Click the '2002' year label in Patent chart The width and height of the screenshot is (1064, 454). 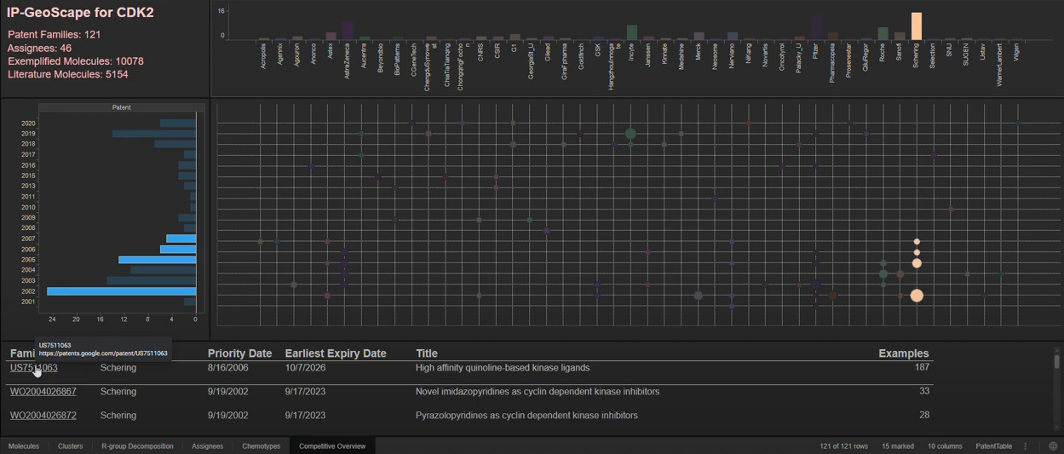pos(28,291)
